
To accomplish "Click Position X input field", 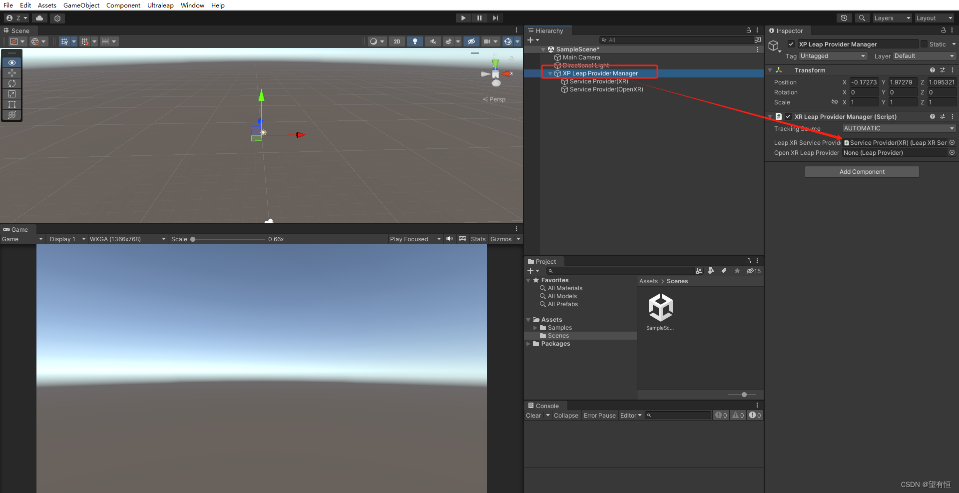I will [x=864, y=82].
